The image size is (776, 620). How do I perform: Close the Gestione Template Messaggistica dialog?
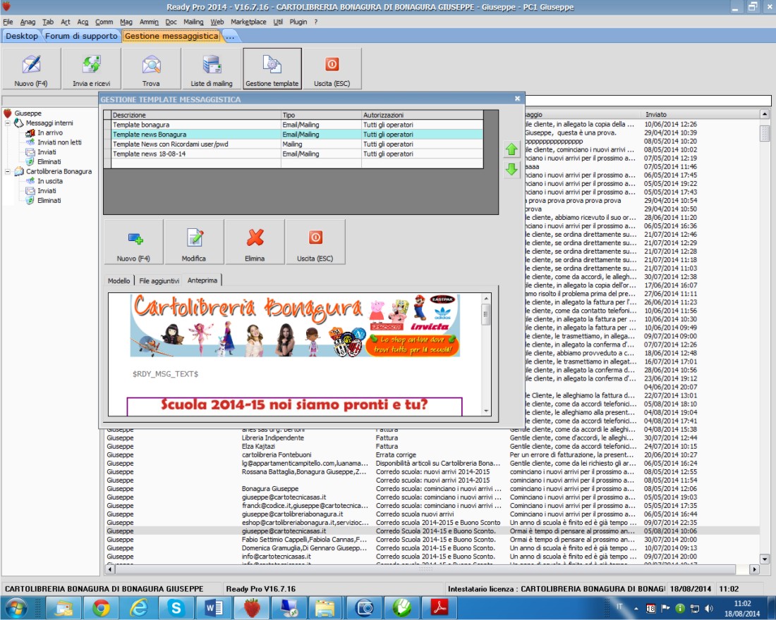click(x=517, y=99)
